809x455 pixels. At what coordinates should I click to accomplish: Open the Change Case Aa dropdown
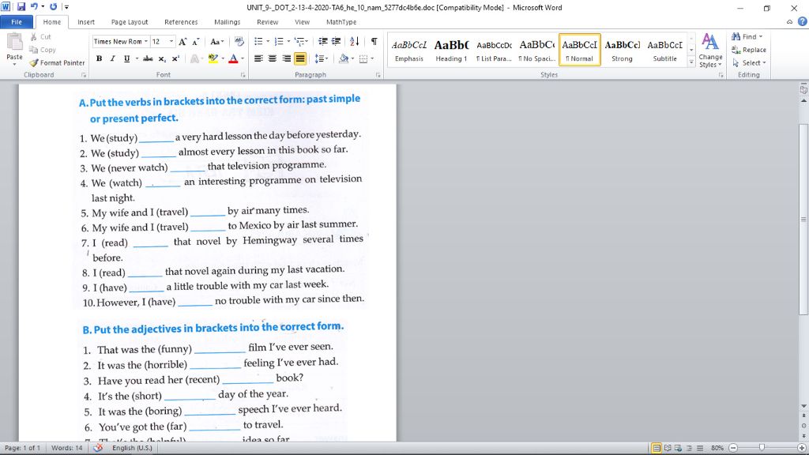pyautogui.click(x=216, y=42)
